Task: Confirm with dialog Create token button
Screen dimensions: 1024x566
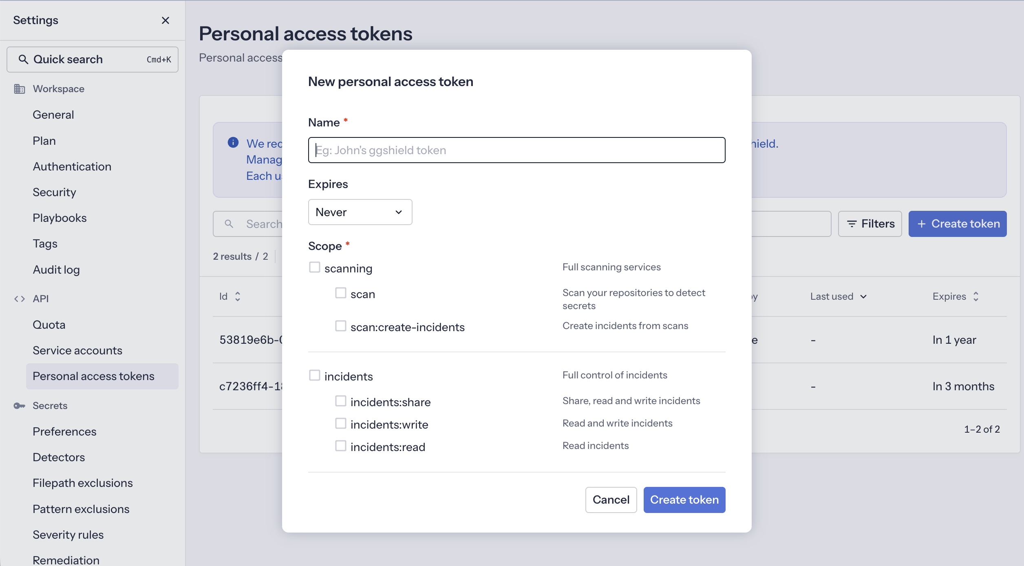Action: (684, 500)
